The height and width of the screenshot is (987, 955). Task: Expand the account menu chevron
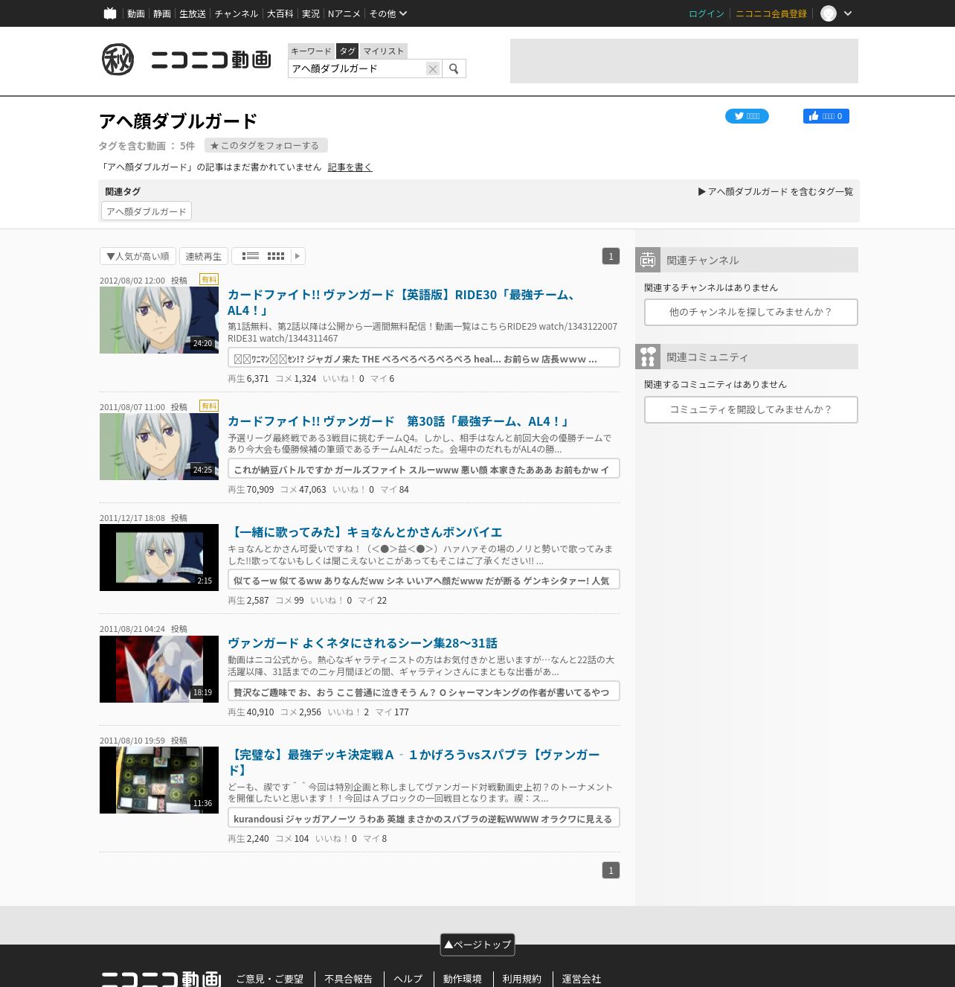coord(848,13)
